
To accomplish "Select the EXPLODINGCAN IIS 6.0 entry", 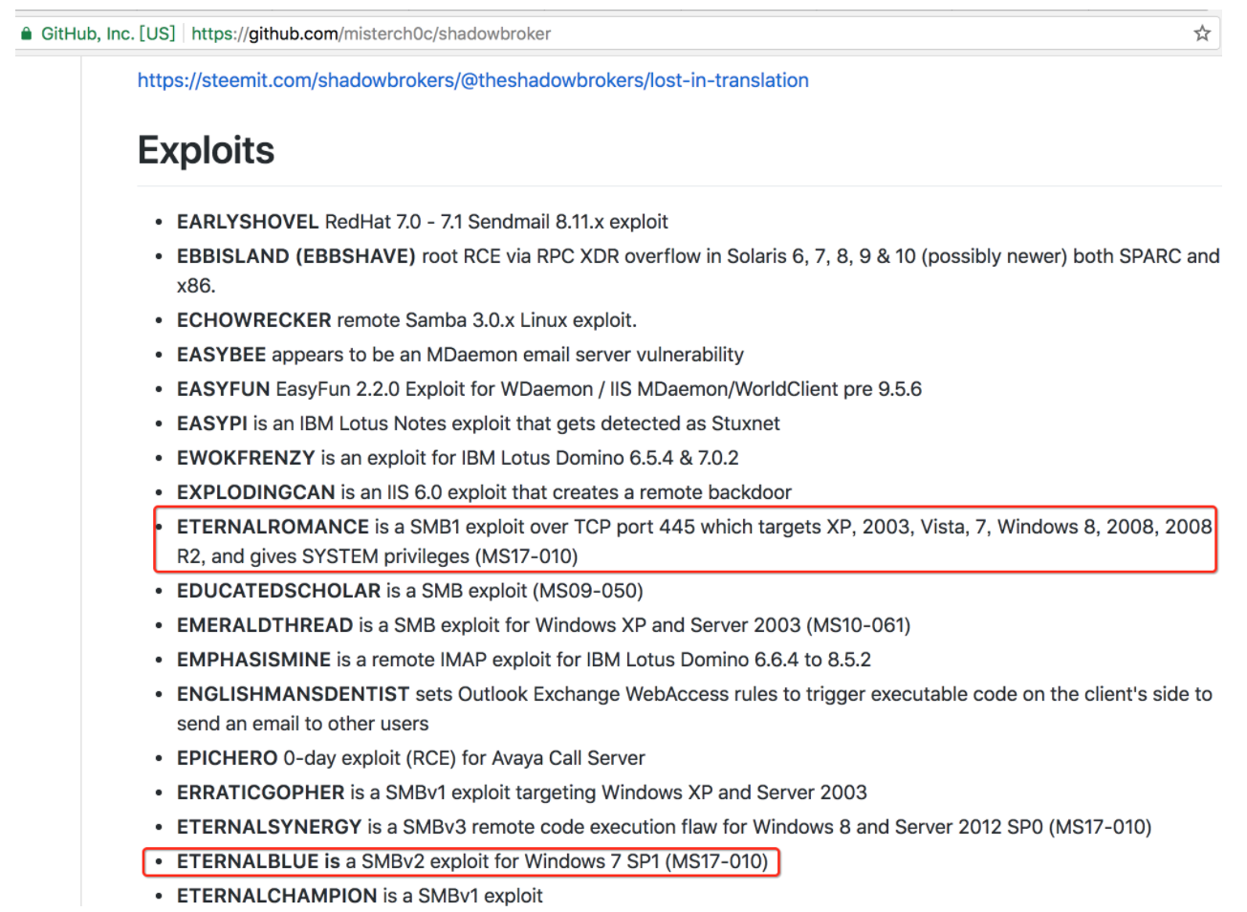I will coord(484,492).
